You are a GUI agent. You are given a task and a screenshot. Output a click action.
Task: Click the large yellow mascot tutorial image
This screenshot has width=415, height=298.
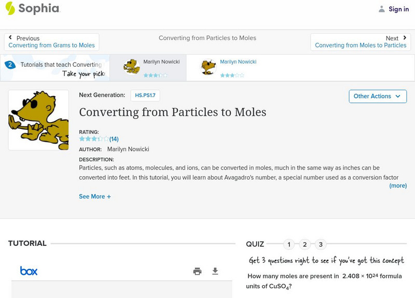pos(38,120)
